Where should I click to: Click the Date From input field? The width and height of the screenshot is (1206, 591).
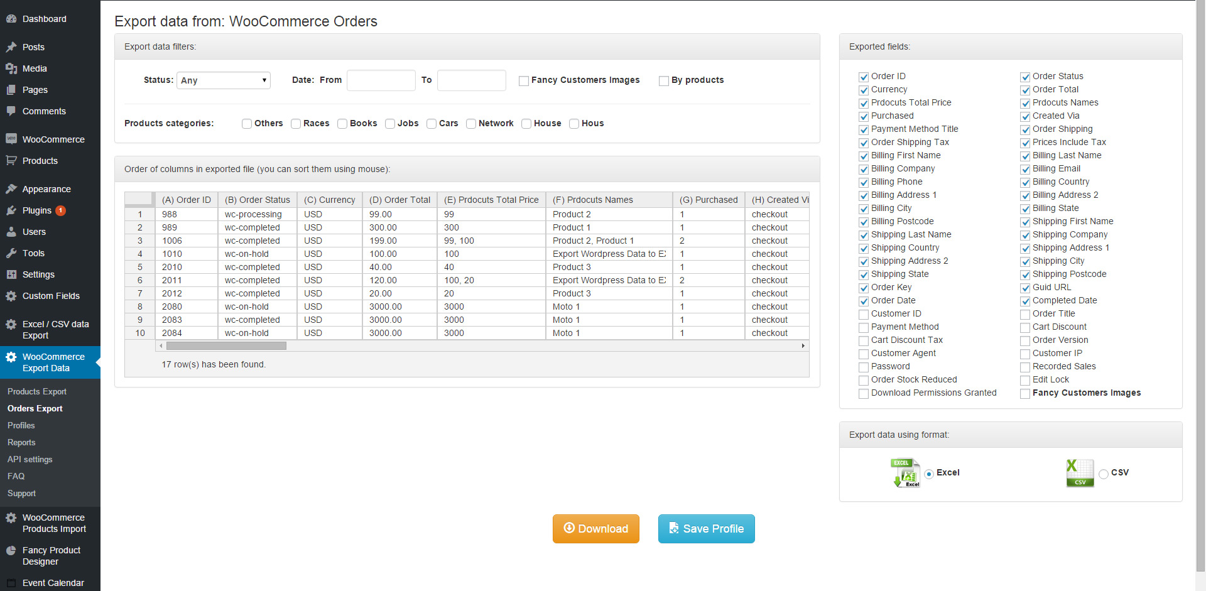click(381, 80)
